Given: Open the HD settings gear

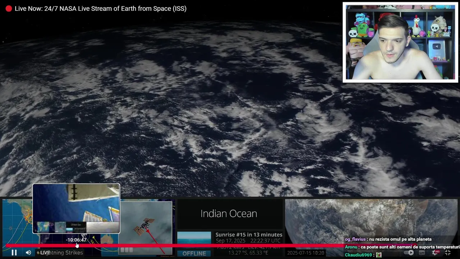Looking at the screenshot, I should click(x=435, y=253).
